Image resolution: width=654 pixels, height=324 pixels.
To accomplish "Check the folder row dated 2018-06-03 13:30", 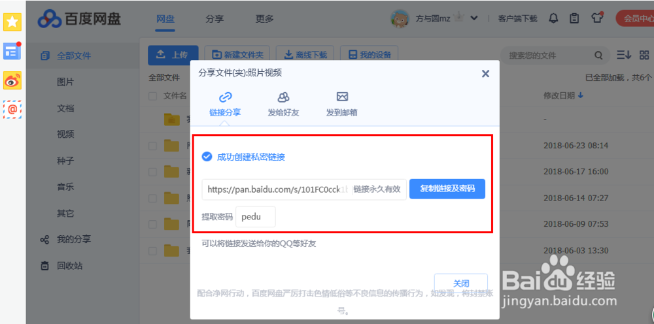I will click(x=152, y=251).
